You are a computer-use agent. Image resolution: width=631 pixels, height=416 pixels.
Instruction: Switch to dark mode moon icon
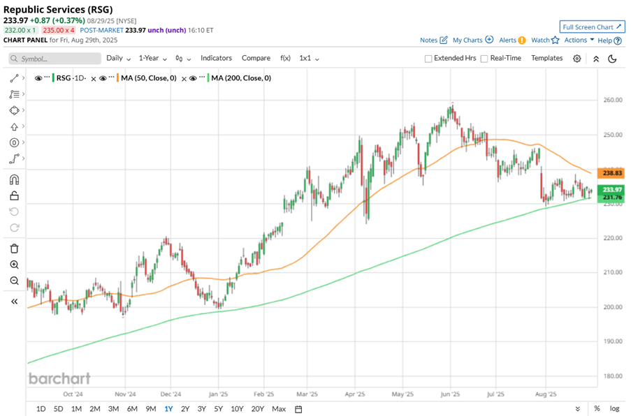tap(612, 59)
